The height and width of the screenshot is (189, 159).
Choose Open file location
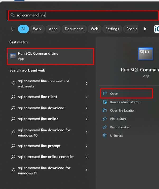click(123, 110)
